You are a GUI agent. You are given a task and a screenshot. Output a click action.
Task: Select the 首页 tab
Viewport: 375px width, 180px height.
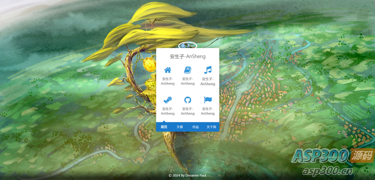pyautogui.click(x=164, y=127)
